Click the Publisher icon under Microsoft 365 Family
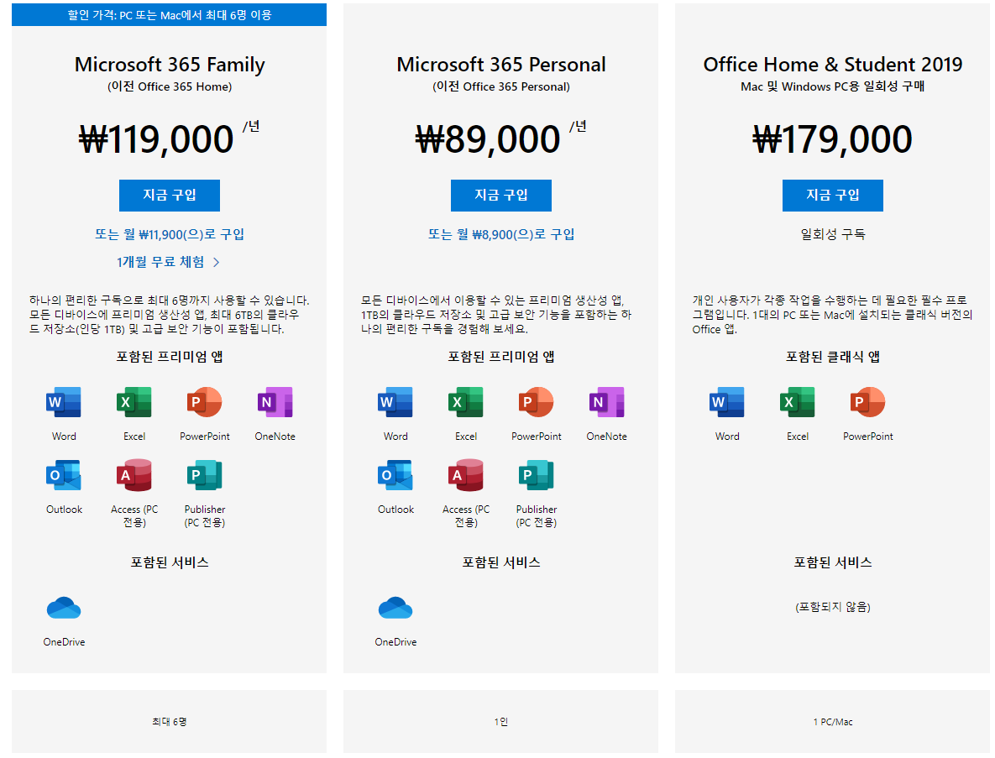Image resolution: width=995 pixels, height=758 pixels. pos(204,475)
